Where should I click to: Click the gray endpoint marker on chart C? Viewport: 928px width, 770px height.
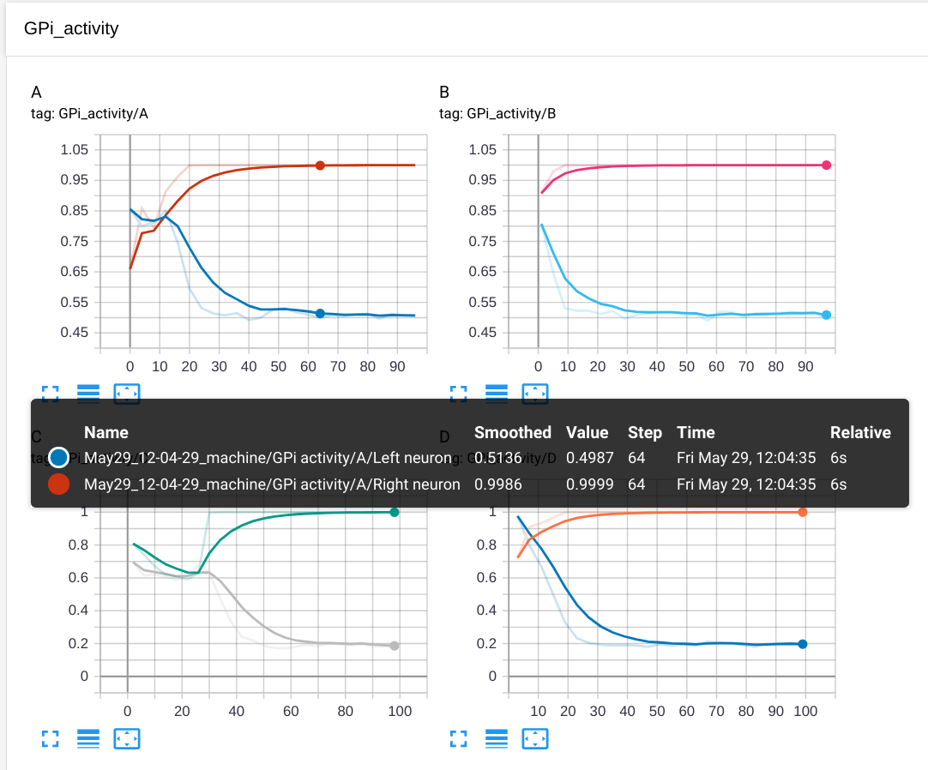click(395, 646)
